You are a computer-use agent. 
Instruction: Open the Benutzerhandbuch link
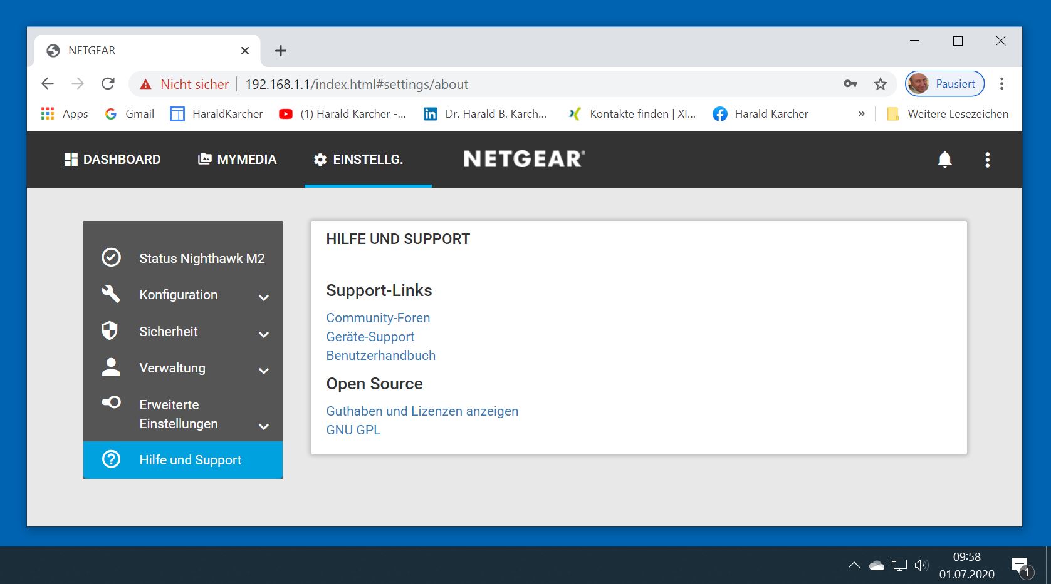(x=380, y=356)
